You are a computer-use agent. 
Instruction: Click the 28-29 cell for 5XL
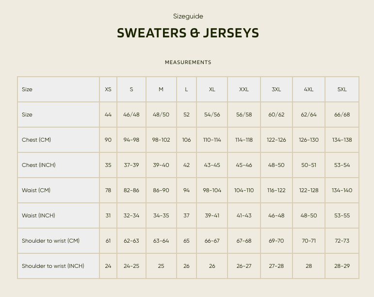pyautogui.click(x=342, y=266)
